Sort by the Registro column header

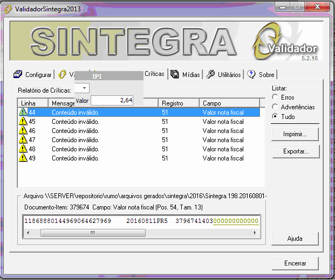point(179,103)
